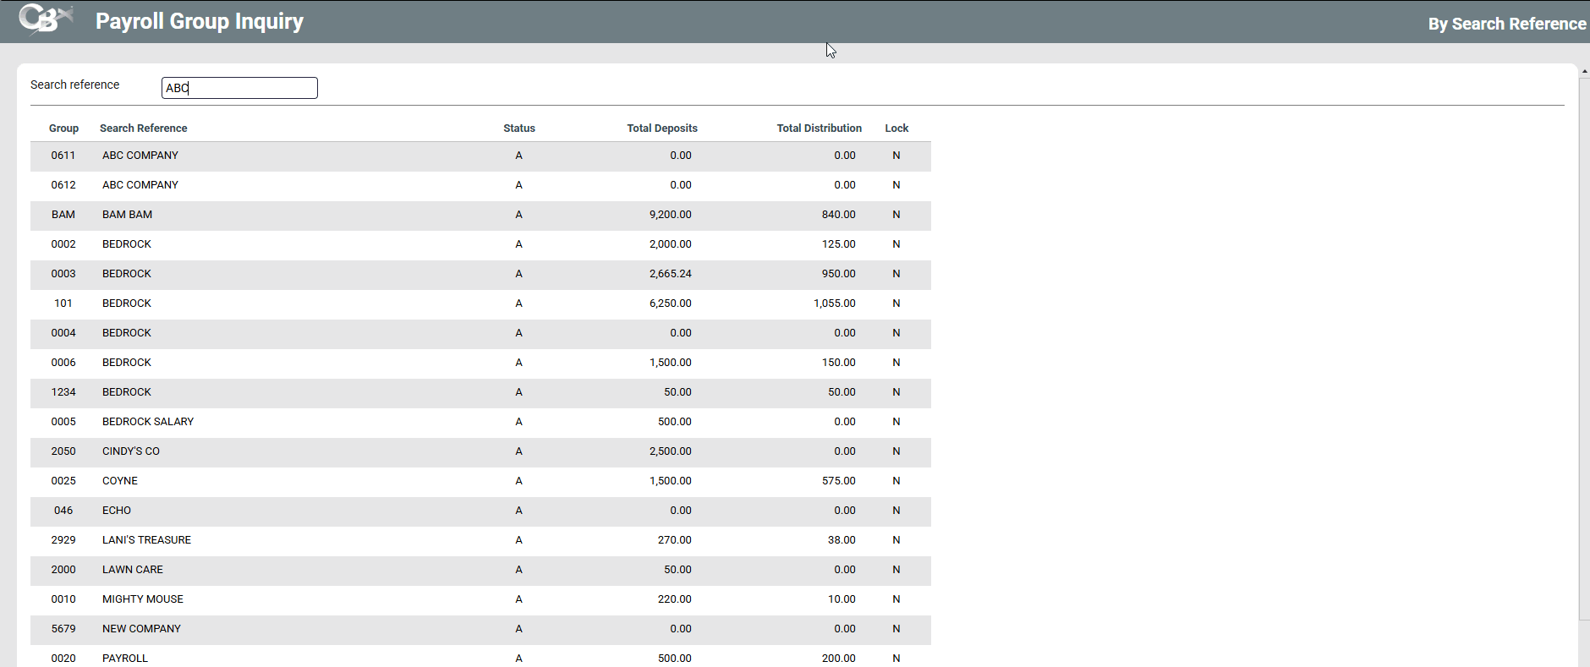Click group number 101

pyautogui.click(x=63, y=303)
